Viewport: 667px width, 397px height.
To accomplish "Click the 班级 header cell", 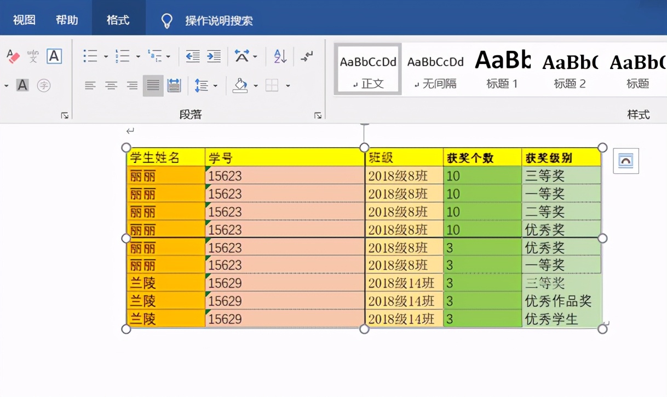I will point(404,157).
